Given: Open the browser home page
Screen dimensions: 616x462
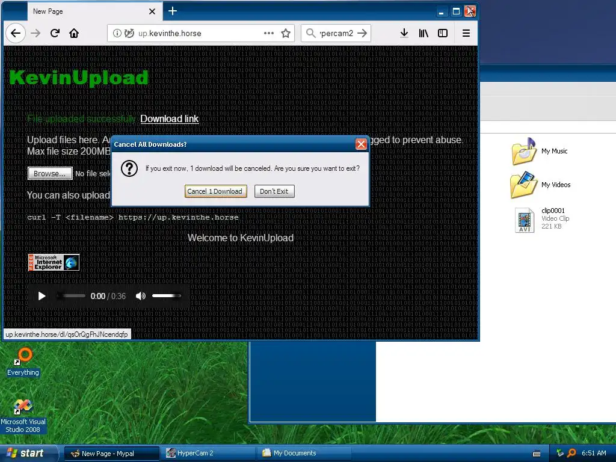Looking at the screenshot, I should [74, 33].
